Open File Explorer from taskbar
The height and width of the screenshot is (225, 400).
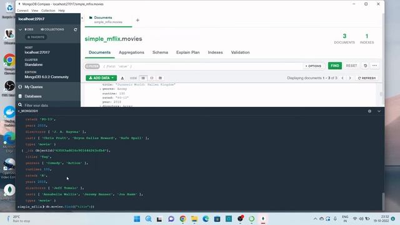point(194,219)
